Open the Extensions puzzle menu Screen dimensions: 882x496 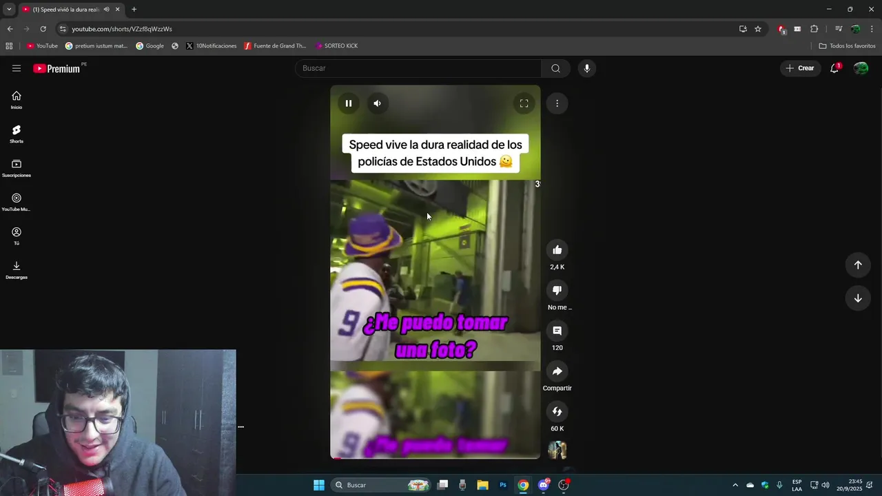click(814, 29)
